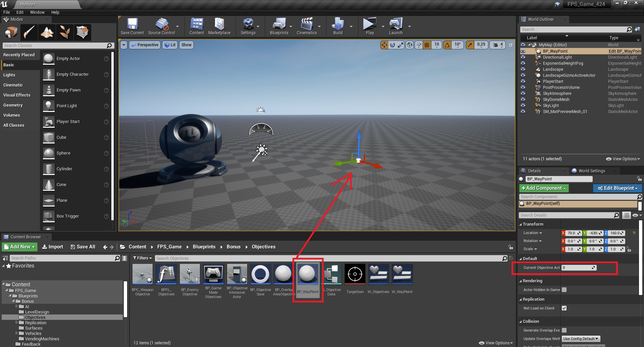Switch to the World Settings tab

click(591, 171)
